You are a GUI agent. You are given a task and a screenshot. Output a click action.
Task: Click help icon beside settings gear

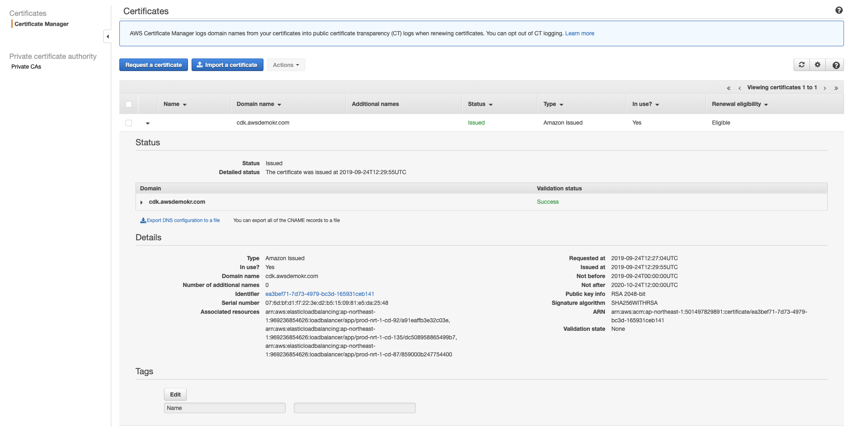(x=836, y=65)
